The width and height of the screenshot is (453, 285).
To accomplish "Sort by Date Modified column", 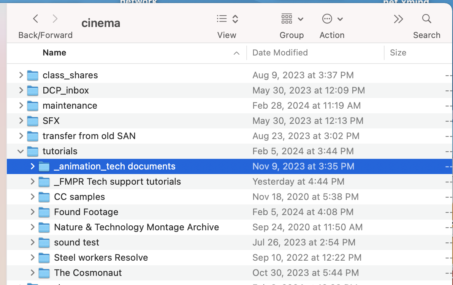I will pyautogui.click(x=280, y=53).
